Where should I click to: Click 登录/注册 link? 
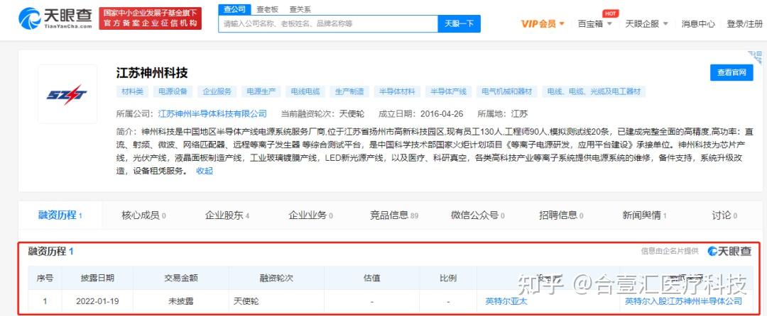(744, 23)
